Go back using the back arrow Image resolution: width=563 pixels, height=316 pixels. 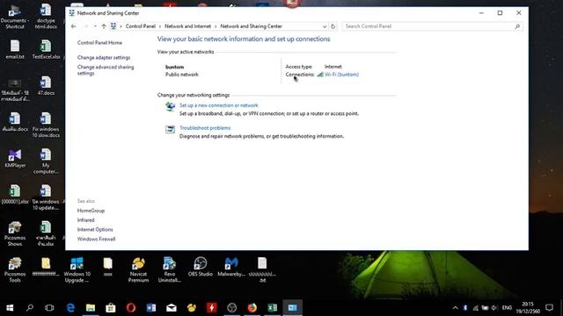pyautogui.click(x=73, y=26)
